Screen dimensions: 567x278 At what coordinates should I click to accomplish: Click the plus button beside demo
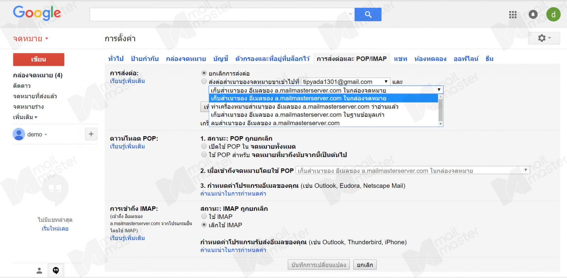[x=91, y=134]
